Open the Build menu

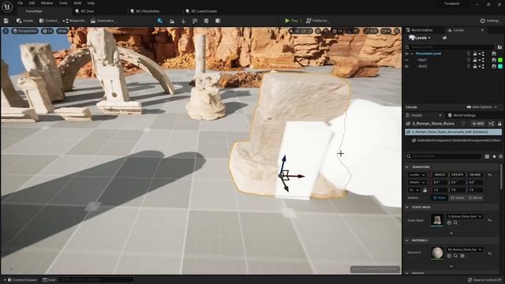[77, 3]
